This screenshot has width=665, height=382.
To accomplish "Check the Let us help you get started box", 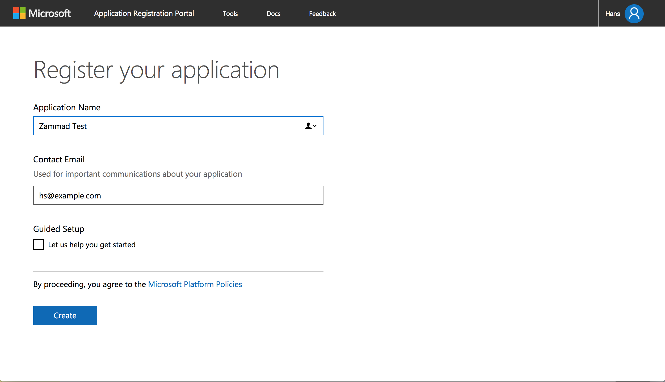I will coord(39,244).
